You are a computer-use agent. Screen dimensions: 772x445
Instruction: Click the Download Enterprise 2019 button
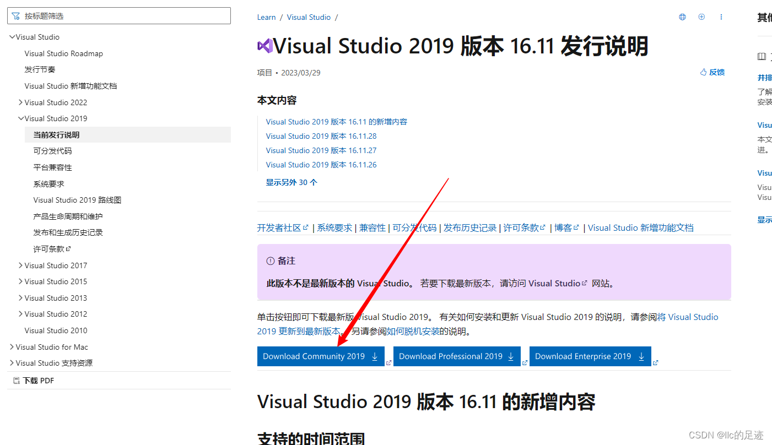590,356
